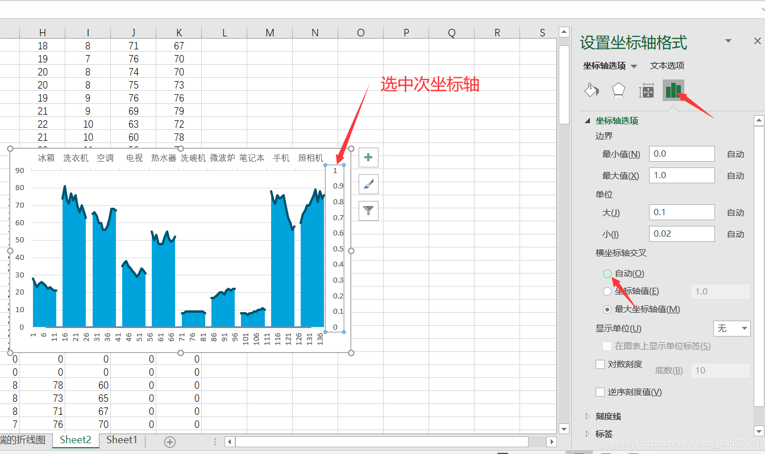Click the 最小值 input field

click(x=681, y=154)
